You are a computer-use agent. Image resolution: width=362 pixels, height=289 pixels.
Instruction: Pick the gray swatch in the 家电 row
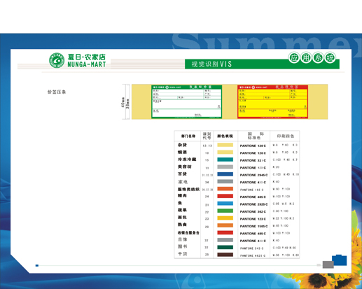click(x=225, y=181)
